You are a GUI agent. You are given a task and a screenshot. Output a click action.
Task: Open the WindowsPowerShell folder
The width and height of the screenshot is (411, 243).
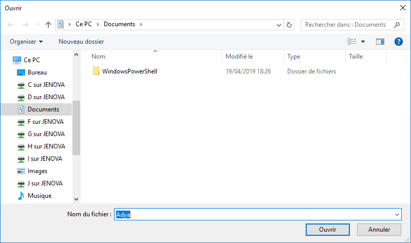129,71
